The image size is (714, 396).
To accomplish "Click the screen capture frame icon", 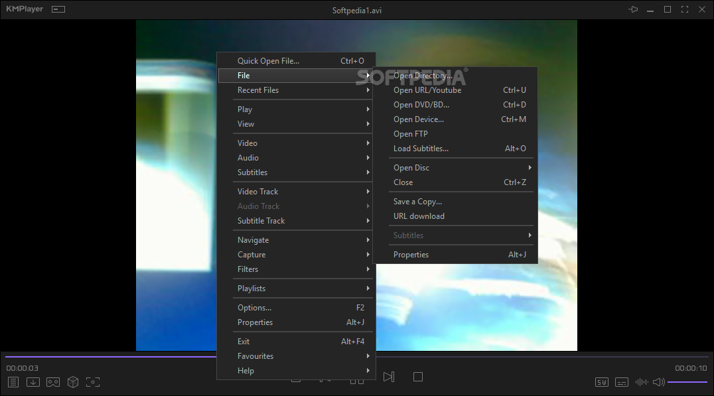I will click(93, 382).
